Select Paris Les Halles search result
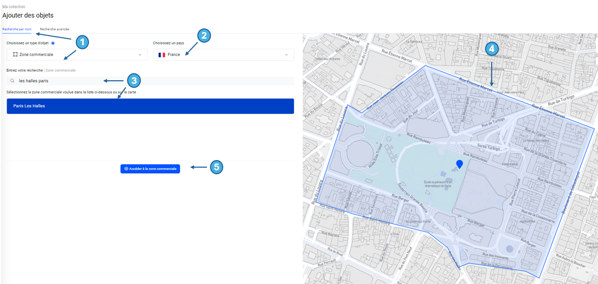The width and height of the screenshot is (598, 284). pos(150,106)
